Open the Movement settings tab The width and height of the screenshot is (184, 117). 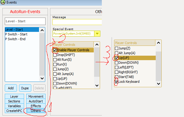pyautogui.click(x=36, y=96)
